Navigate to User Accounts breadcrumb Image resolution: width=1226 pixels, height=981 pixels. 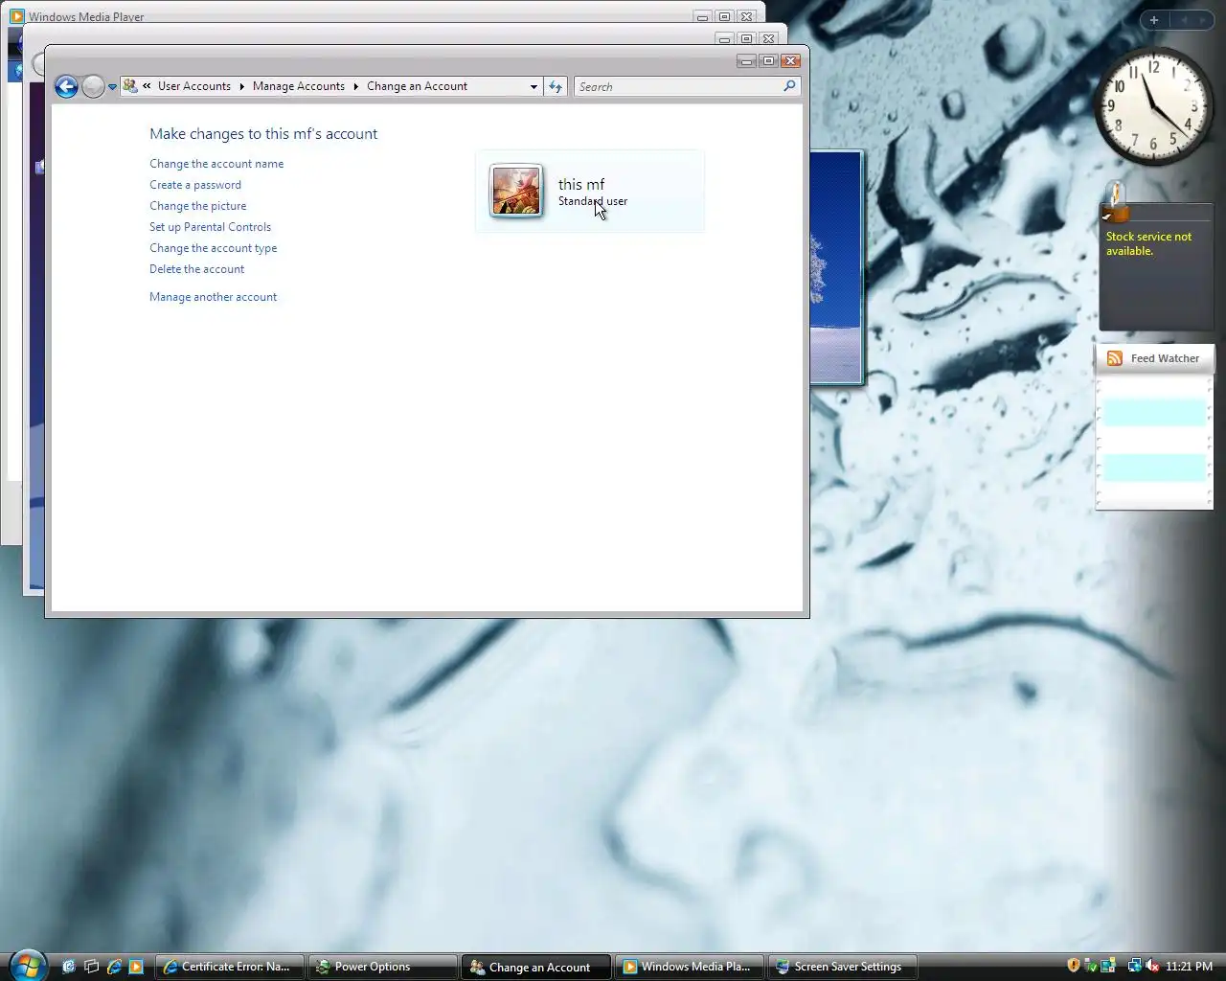point(194,86)
